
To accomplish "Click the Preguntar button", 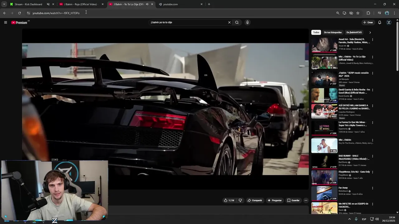I will tap(275, 200).
